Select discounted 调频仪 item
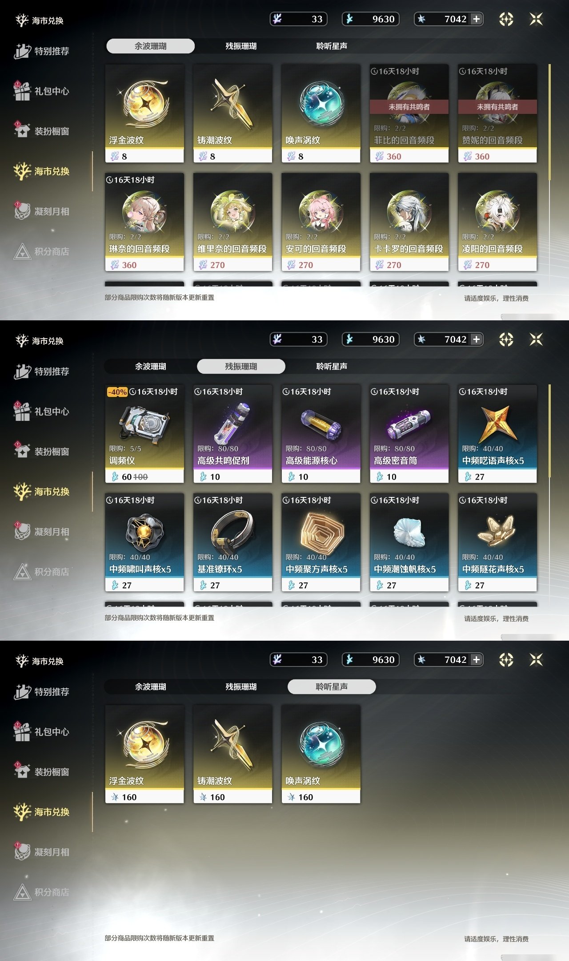Image resolution: width=569 pixels, height=961 pixels. pos(144,434)
